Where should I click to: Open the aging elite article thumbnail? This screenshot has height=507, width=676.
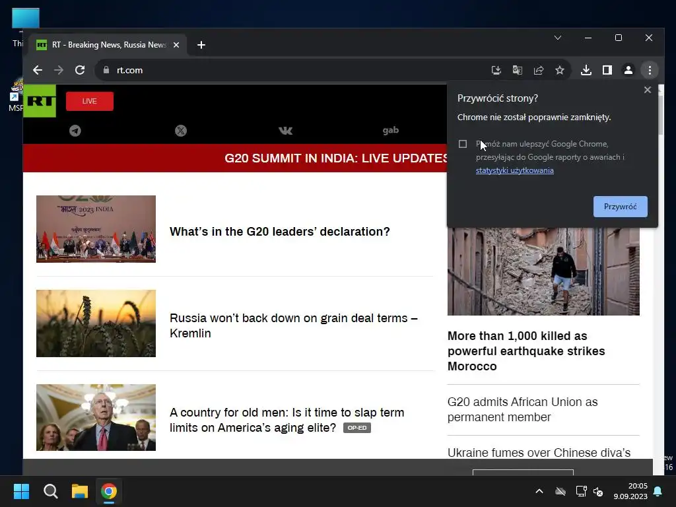[x=96, y=417]
